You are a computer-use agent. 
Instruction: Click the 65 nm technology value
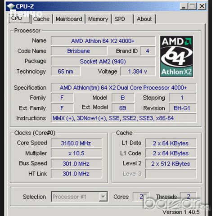[x=66, y=72]
